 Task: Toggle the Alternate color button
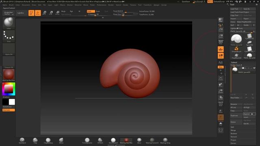coord(9,110)
